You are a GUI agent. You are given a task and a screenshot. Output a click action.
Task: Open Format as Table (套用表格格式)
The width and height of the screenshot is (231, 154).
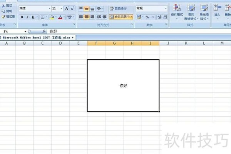tap(191, 12)
